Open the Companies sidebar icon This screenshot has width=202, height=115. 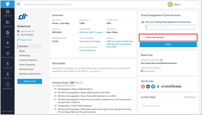(x=8, y=22)
